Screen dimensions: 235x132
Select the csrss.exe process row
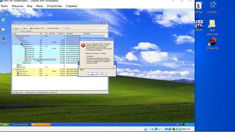pyautogui.click(x=46, y=42)
